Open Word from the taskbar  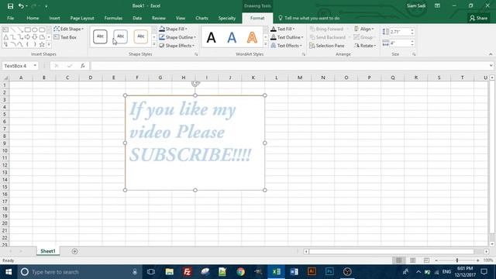(x=294, y=272)
